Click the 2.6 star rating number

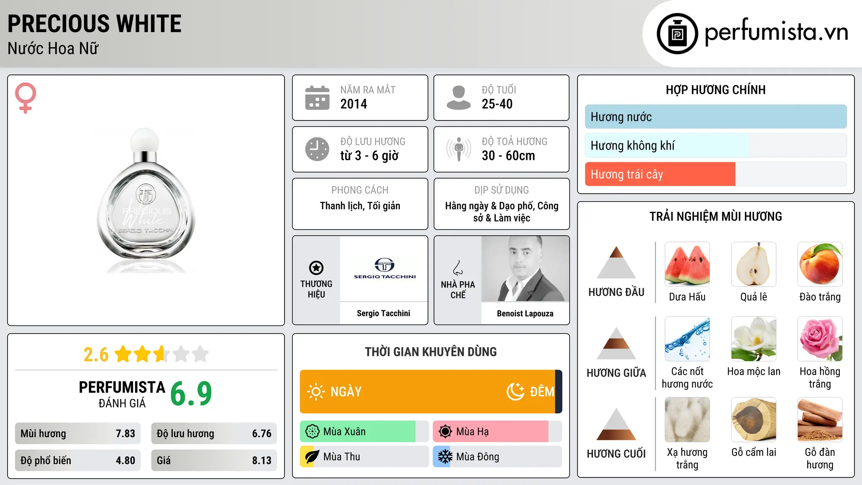96,354
